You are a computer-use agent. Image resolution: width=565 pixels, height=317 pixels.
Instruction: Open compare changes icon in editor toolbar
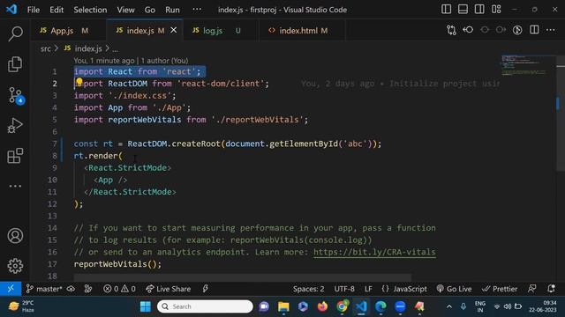click(x=451, y=30)
